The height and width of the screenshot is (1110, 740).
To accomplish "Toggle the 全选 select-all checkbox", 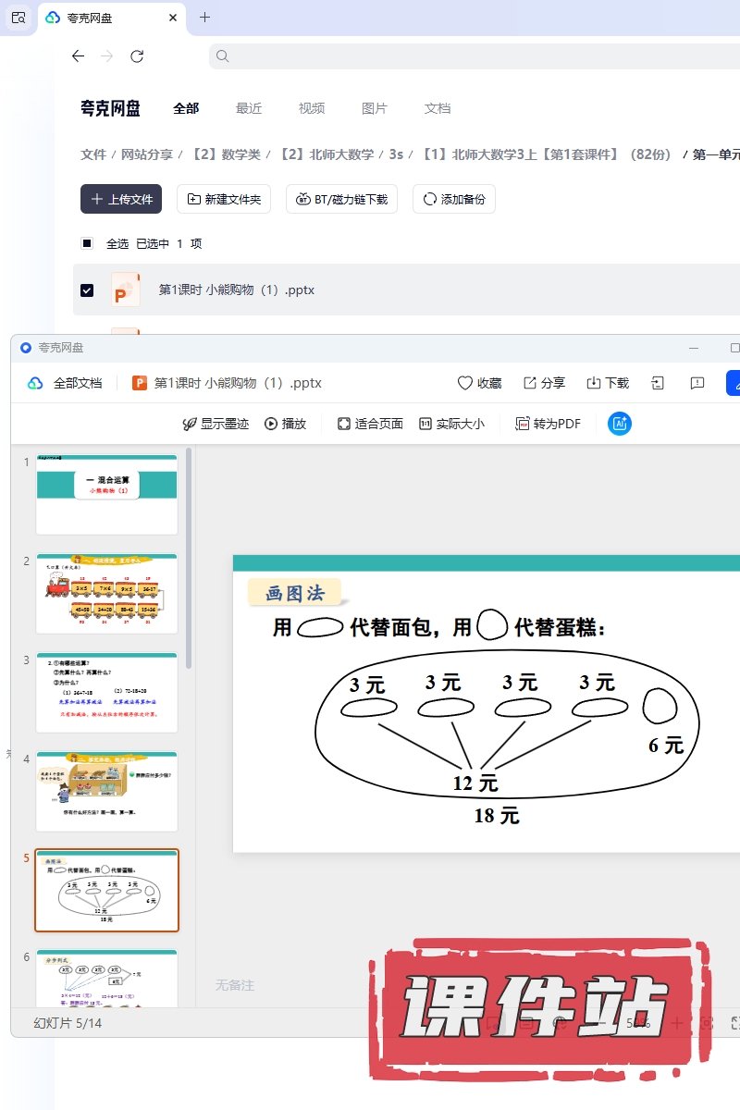I will pyautogui.click(x=87, y=243).
